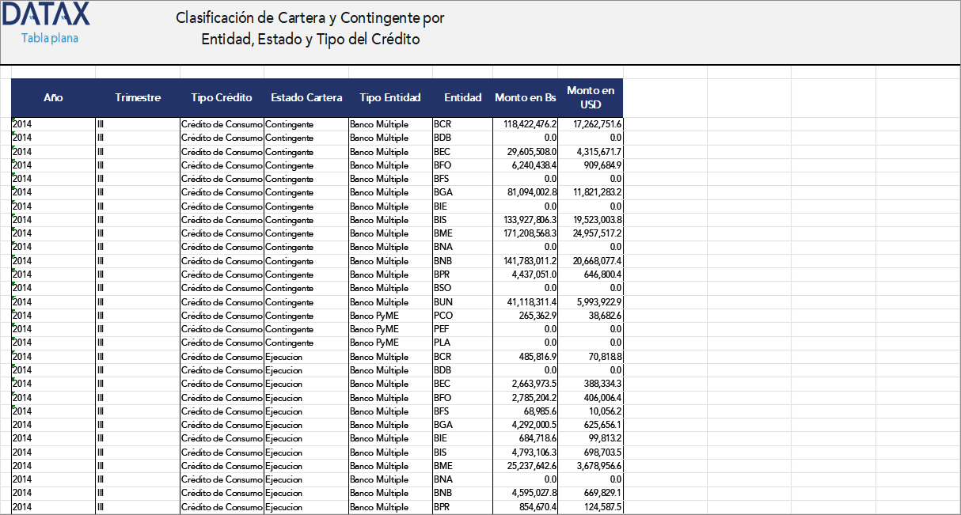
Task: Select the BNB Contingente amount 141,783,011.2
Action: (523, 260)
